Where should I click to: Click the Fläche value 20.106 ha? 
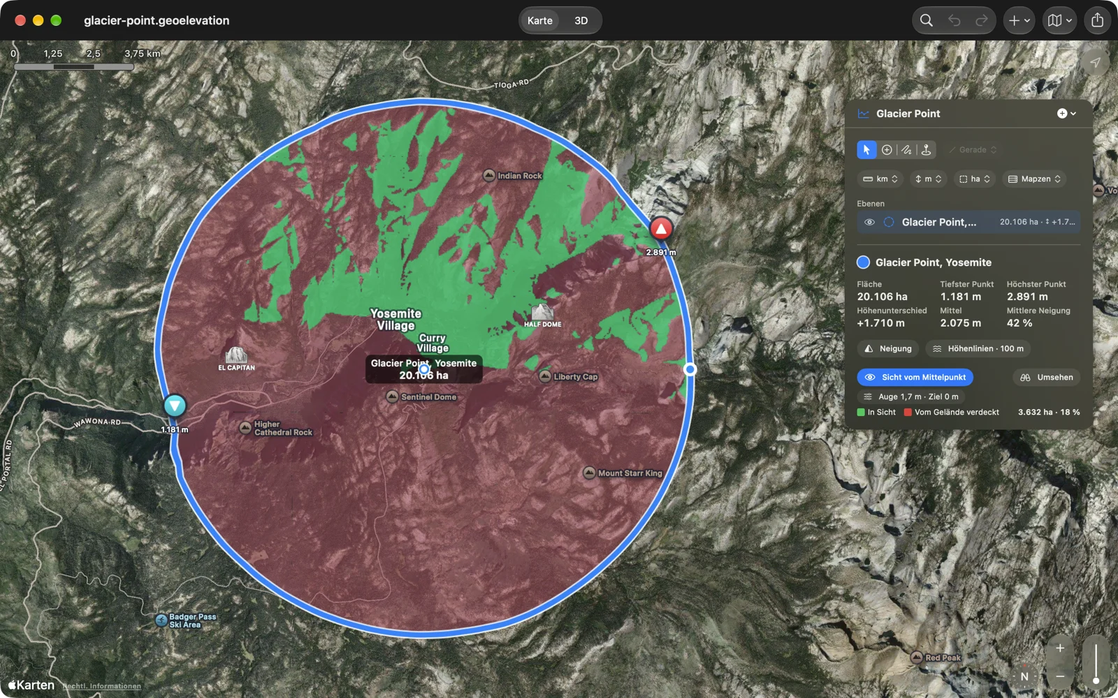click(x=883, y=297)
